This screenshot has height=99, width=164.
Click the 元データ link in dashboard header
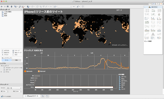click(x=119, y=10)
